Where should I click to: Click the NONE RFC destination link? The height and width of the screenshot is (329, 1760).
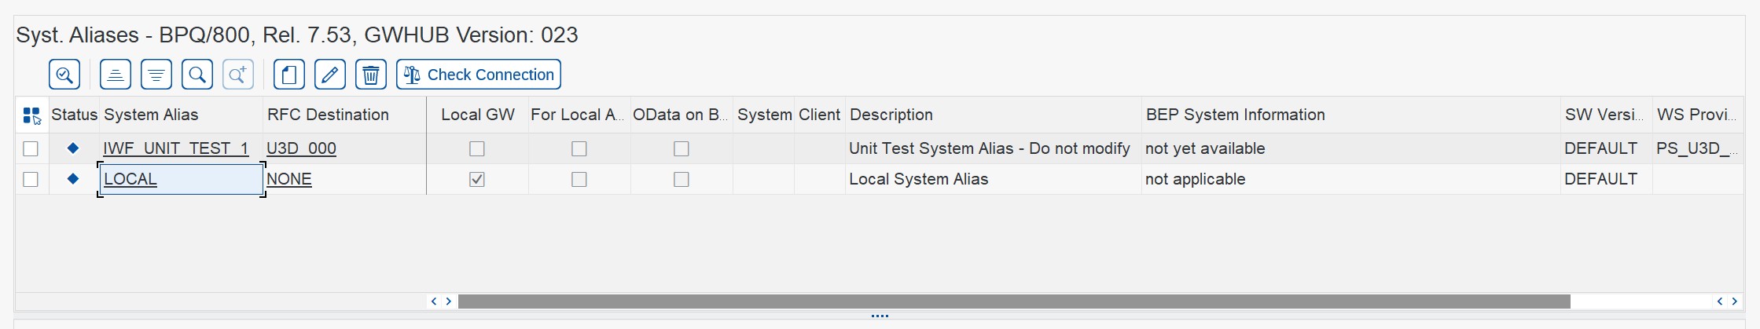tap(289, 179)
